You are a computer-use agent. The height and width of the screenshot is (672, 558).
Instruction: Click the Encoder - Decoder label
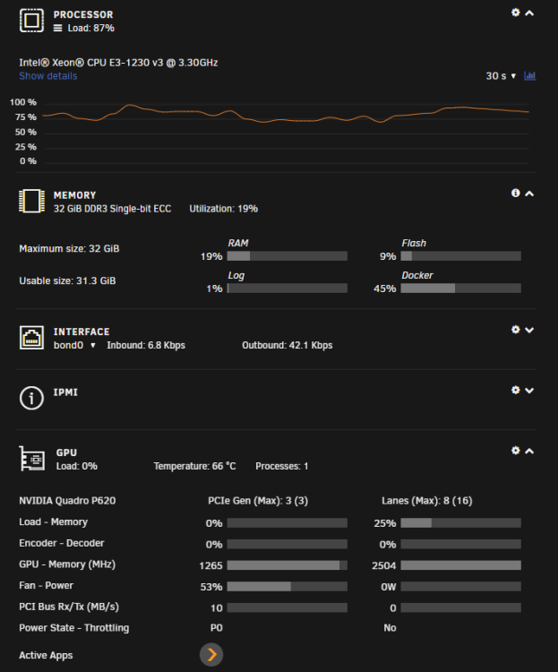[61, 543]
